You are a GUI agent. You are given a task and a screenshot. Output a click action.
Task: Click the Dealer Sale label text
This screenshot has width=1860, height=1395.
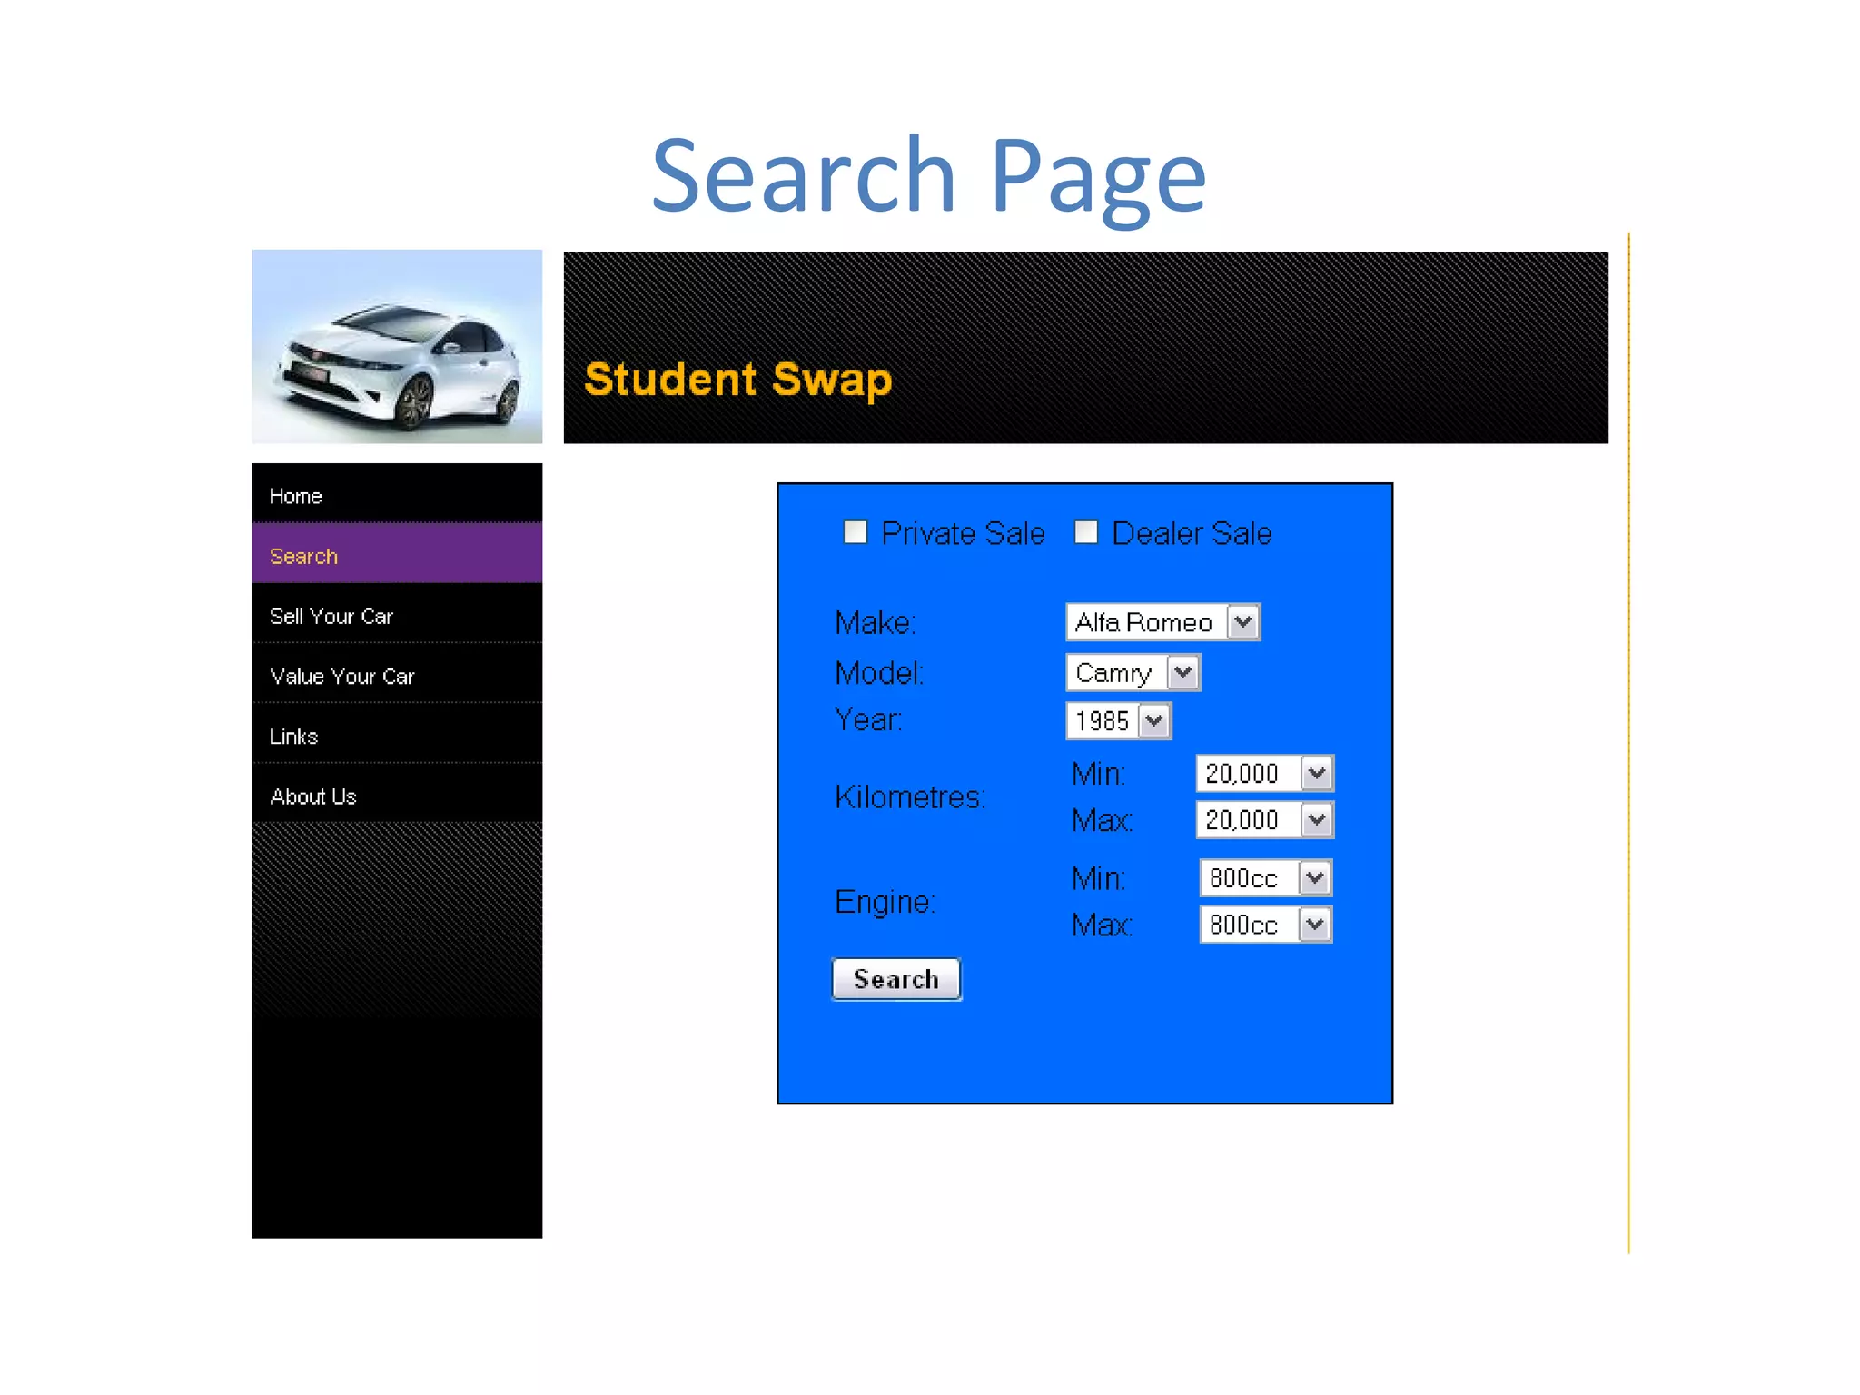1192,533
